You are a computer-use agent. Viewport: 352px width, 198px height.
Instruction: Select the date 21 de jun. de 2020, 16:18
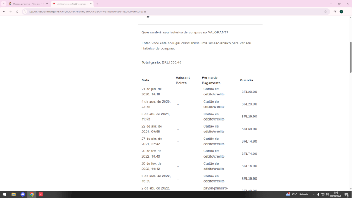(x=151, y=92)
